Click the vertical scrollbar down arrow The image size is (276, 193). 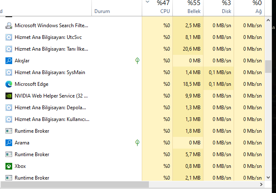coord(268,178)
